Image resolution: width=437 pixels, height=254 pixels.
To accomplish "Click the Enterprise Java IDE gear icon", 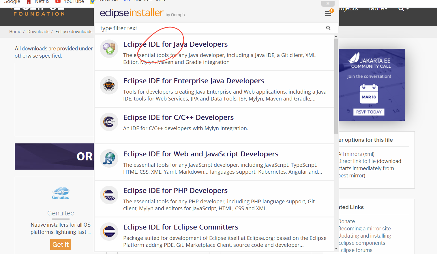I will (109, 85).
